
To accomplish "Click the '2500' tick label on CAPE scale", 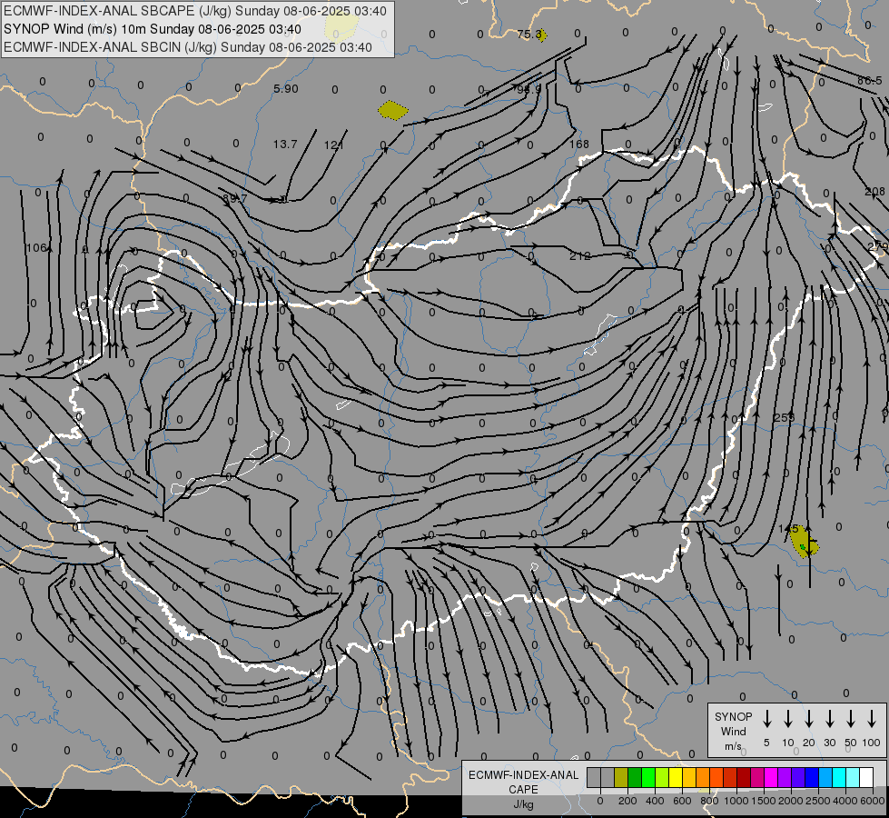I will point(818,801).
